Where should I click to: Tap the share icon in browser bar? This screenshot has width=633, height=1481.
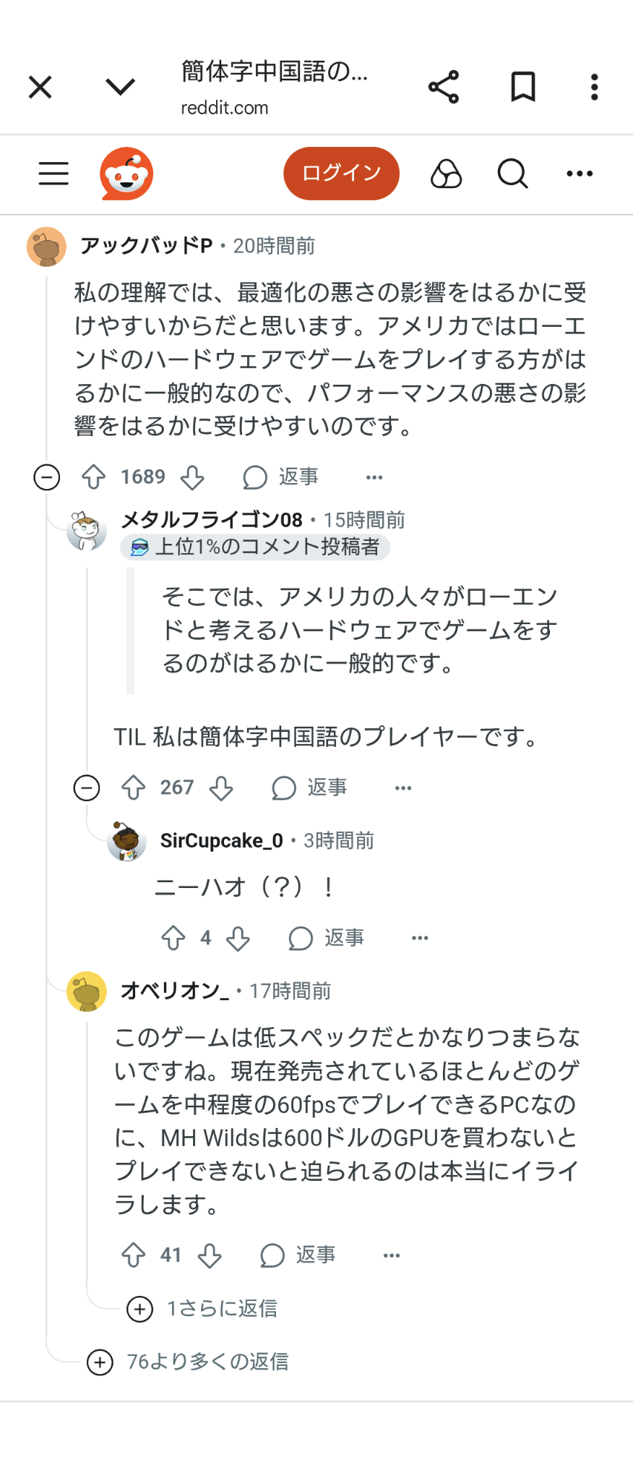pyautogui.click(x=444, y=87)
